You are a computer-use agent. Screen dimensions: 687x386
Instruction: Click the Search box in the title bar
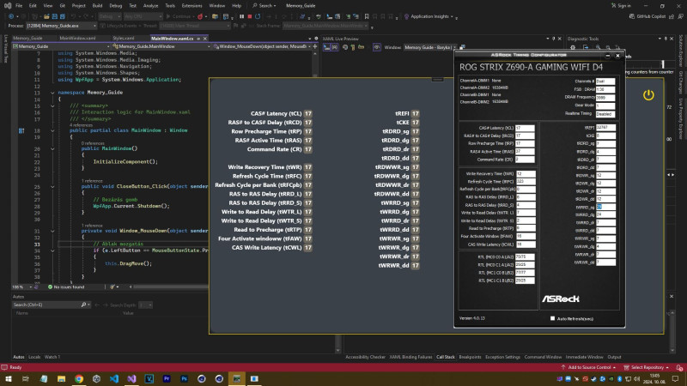coord(264,6)
